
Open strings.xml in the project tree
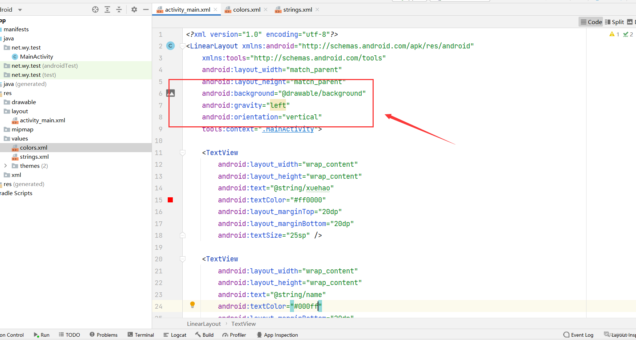pyautogui.click(x=34, y=157)
